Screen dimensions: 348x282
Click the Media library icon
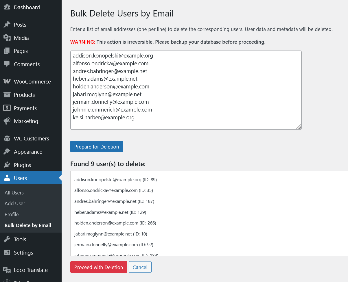coord(7,38)
